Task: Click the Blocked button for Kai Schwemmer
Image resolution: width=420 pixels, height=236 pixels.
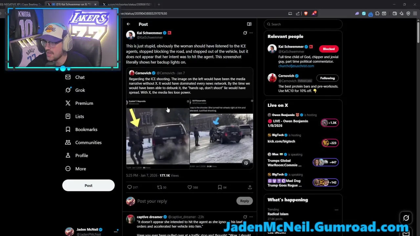Action: [x=328, y=49]
